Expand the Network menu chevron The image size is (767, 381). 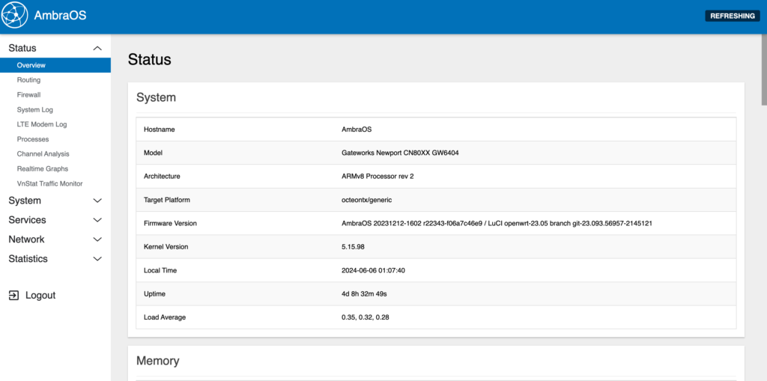97,240
